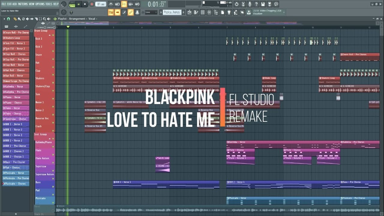This screenshot has height=216, width=384.
Task: Collapse the Inst. Group track arrow
Action: pyautogui.click(x=49, y=139)
